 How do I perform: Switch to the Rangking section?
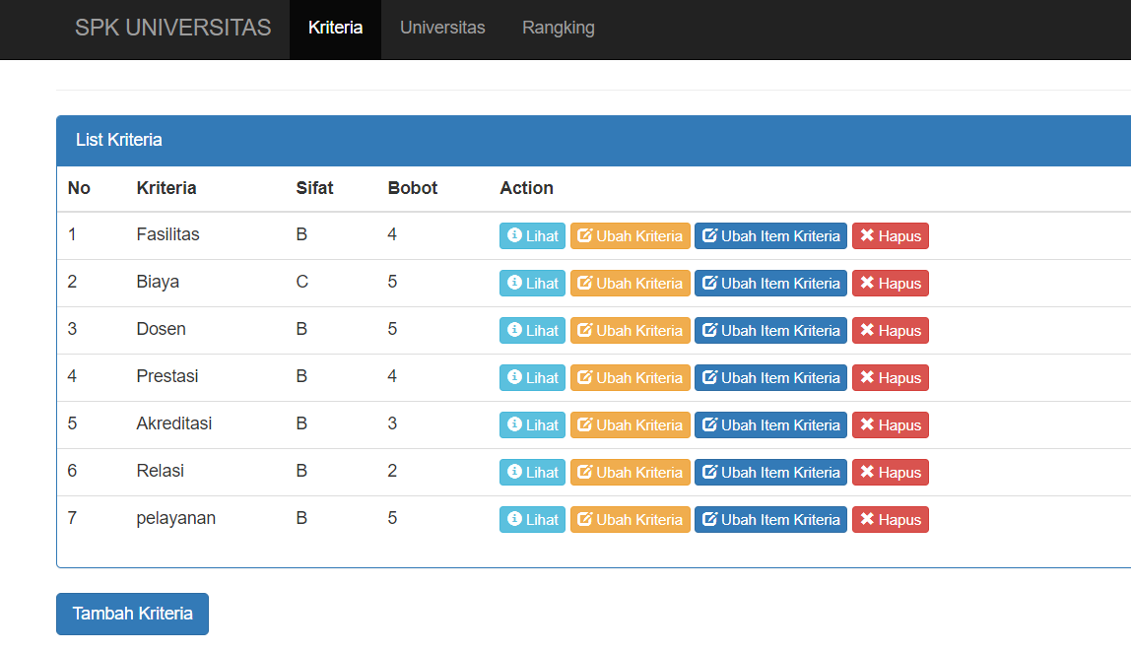coord(558,28)
